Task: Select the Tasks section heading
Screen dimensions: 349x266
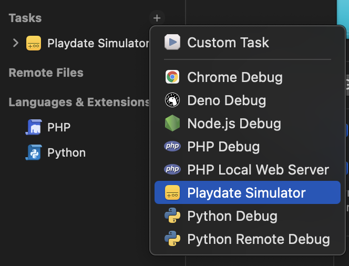Action: pyautogui.click(x=25, y=18)
